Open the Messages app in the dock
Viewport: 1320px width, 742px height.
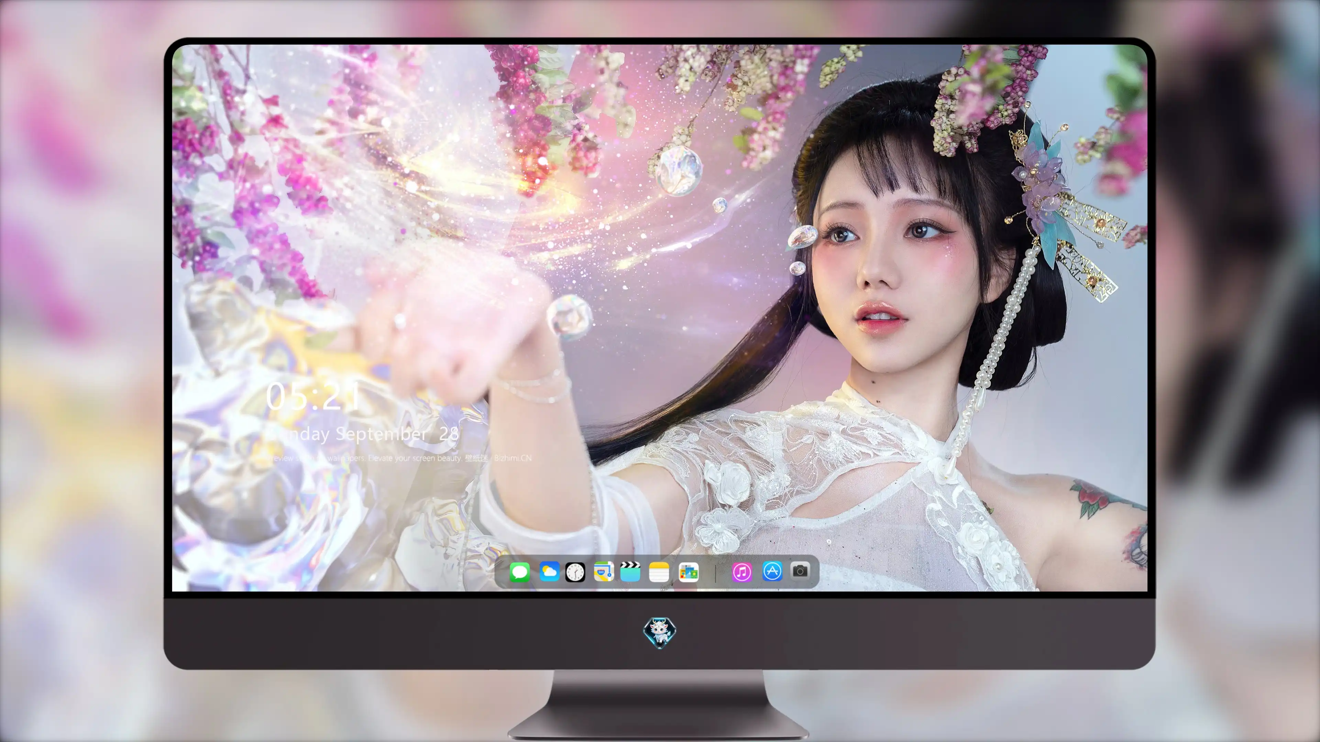(x=520, y=572)
